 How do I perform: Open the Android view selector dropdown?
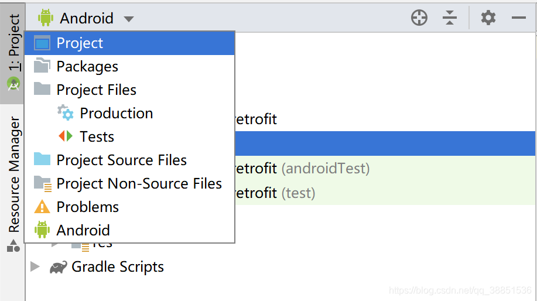tap(85, 18)
